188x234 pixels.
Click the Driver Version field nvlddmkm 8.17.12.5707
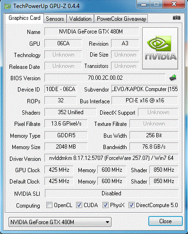pyautogui.click(x=111, y=158)
